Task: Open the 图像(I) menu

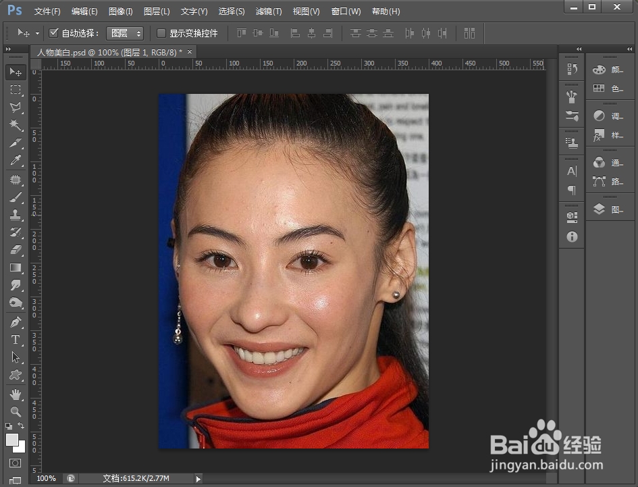Action: [x=120, y=11]
